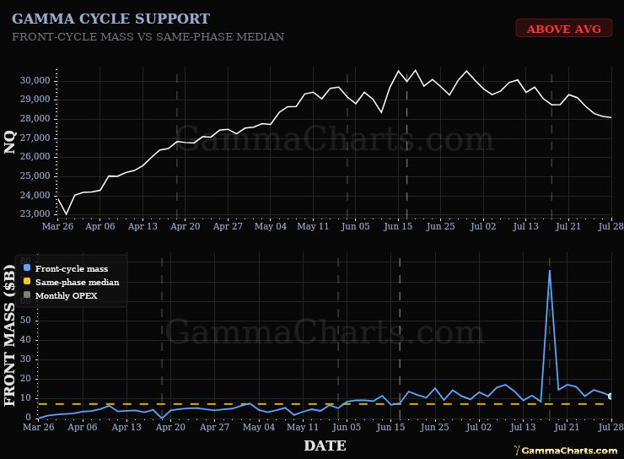Click Jul 21 label on upper chart

(x=568, y=226)
